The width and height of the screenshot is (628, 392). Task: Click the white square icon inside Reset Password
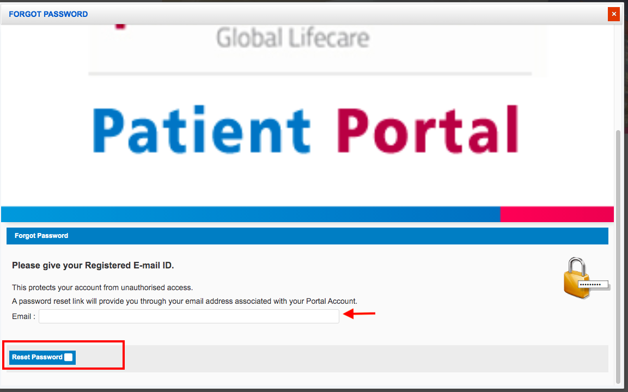click(69, 357)
